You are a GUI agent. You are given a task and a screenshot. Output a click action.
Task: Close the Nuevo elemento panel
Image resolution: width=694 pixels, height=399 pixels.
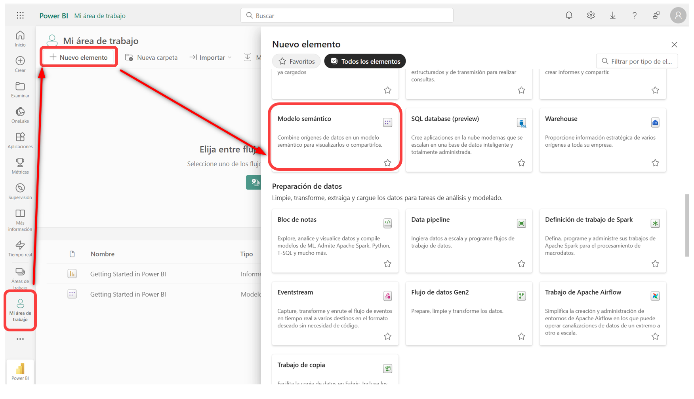coord(674,45)
